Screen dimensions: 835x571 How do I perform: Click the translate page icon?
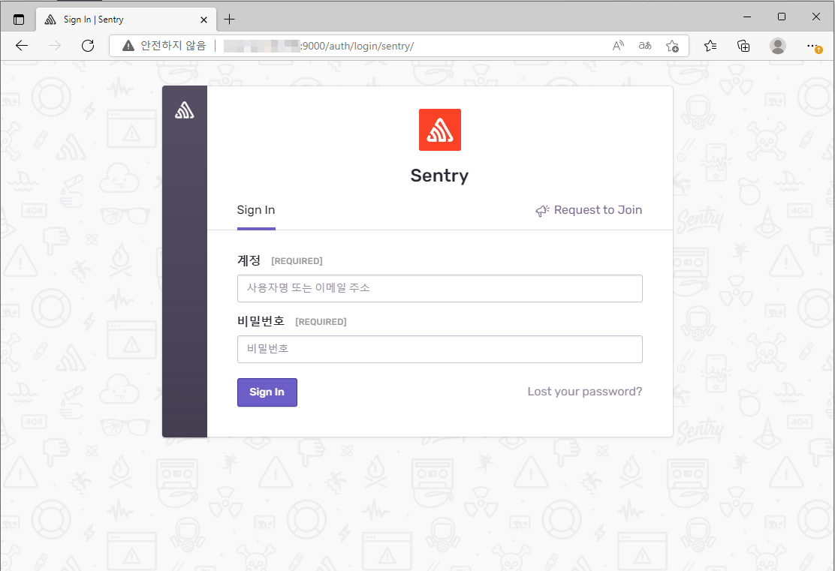(x=645, y=46)
